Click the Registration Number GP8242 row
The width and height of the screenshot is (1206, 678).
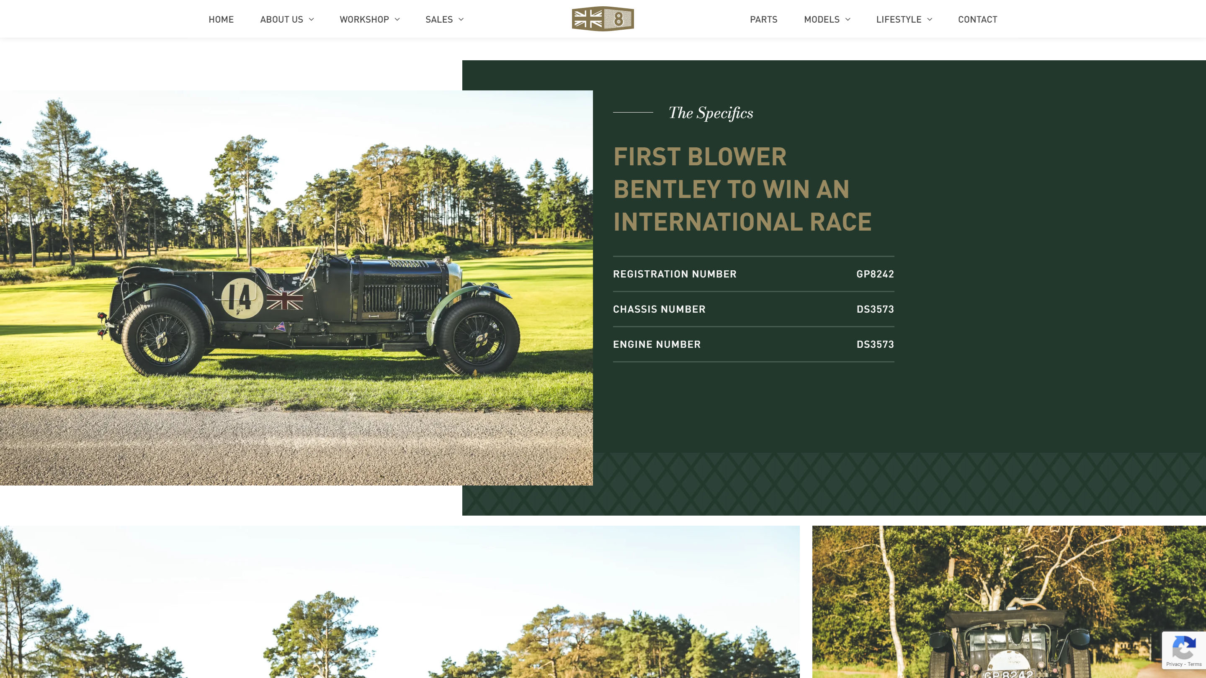753,274
